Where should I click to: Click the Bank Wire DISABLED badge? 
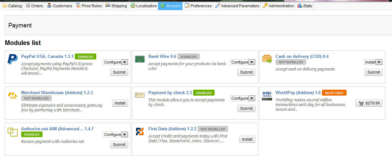(x=188, y=57)
